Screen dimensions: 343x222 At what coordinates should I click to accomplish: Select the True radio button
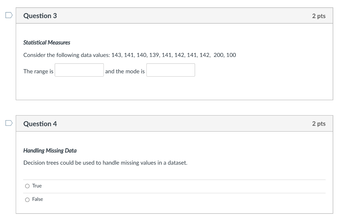(27, 186)
